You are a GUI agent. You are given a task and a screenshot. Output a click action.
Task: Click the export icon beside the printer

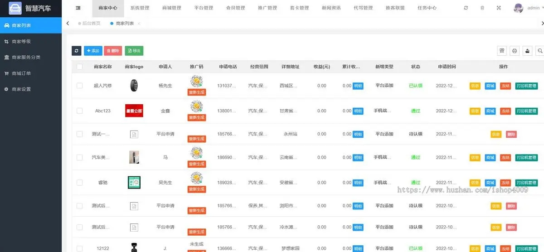pyautogui.click(x=527, y=51)
